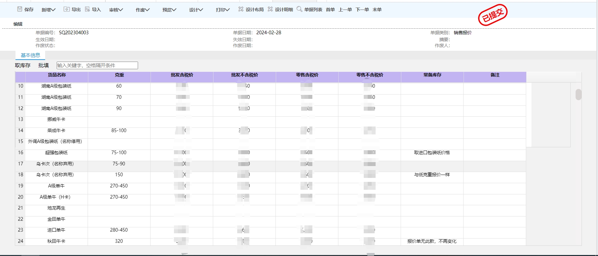Click the table's vertical scrollbar thumb
This screenshot has width=598, height=256.
578,94
